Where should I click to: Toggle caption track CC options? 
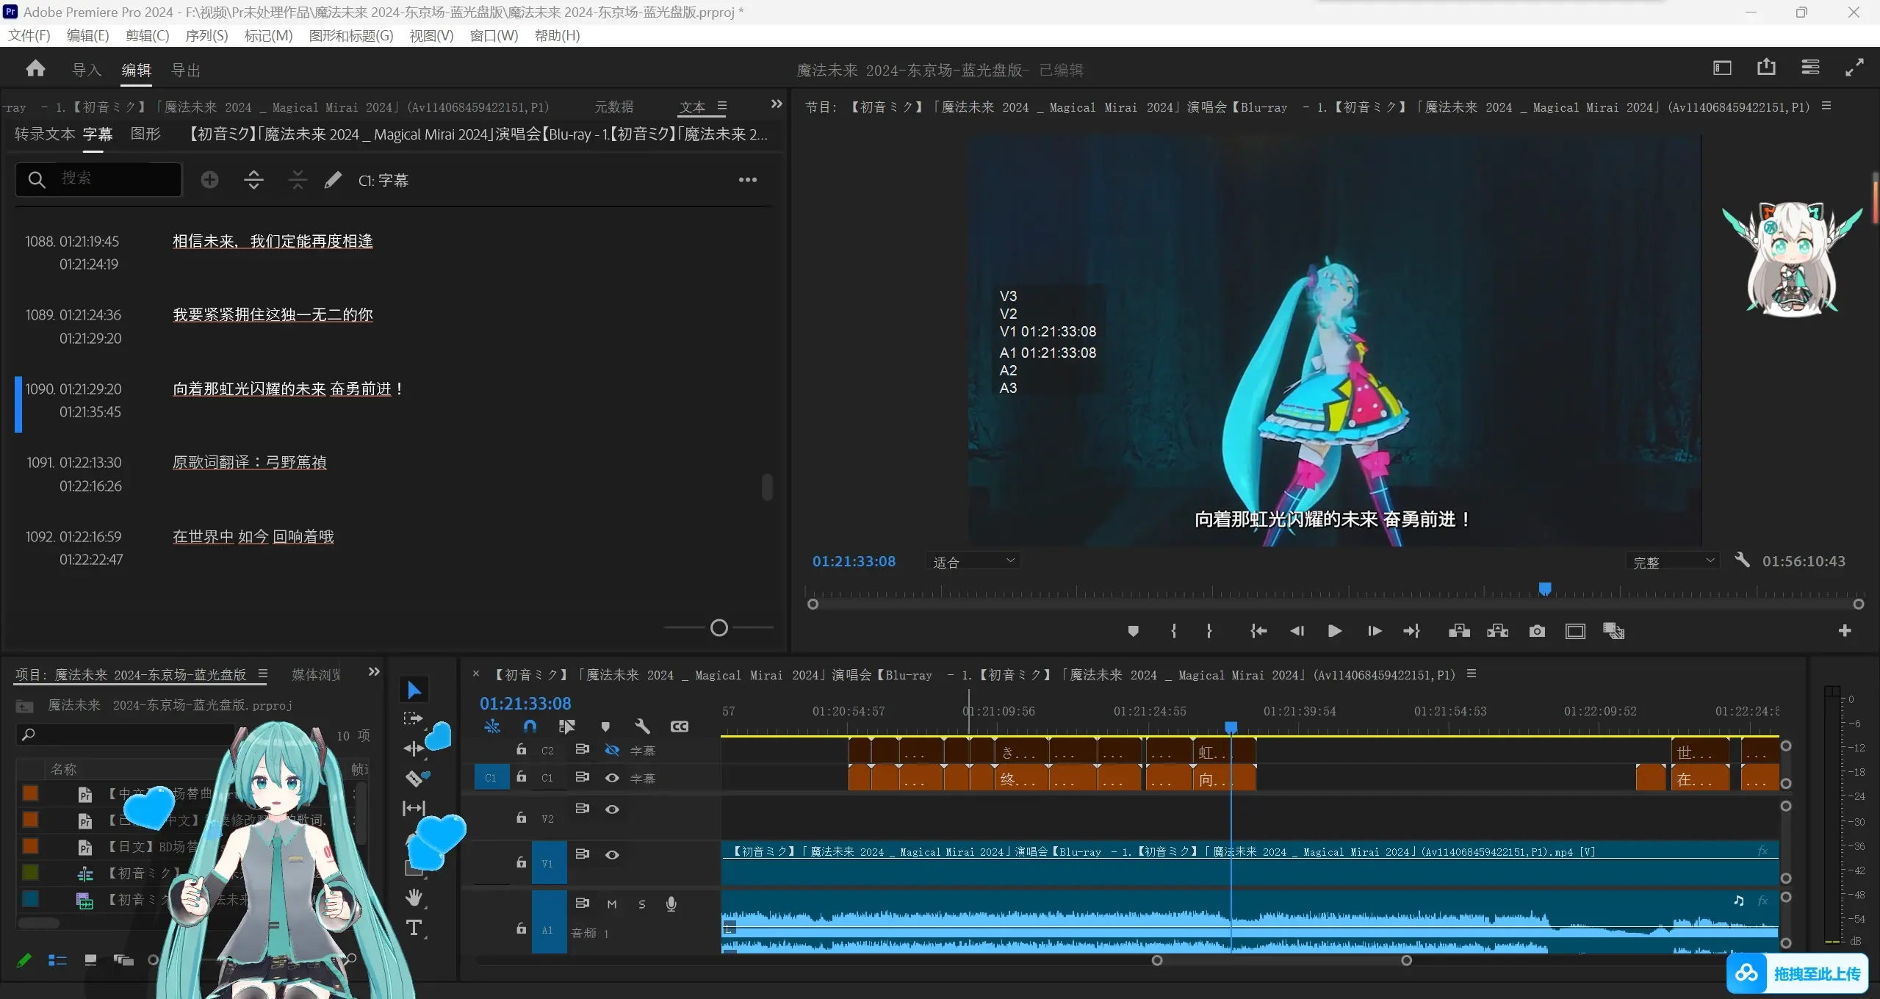click(x=680, y=726)
